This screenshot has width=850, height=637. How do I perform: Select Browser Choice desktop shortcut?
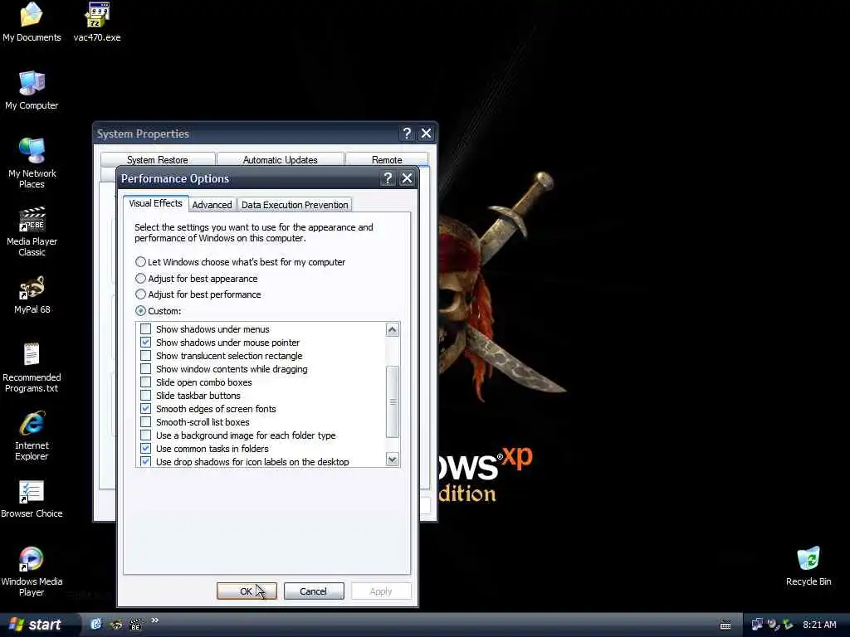coord(32,498)
